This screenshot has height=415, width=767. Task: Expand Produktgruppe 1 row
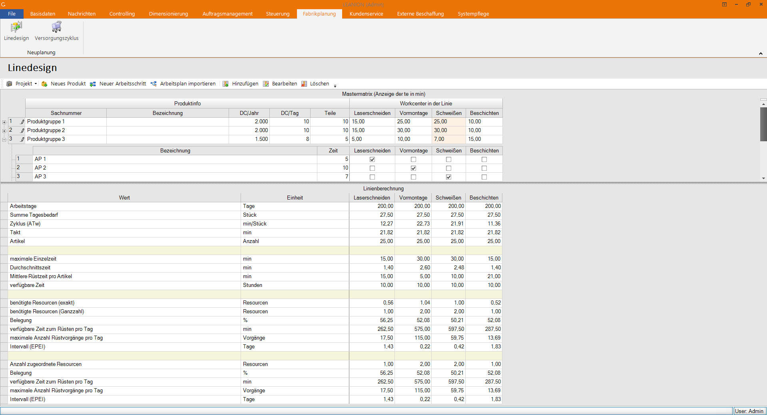coord(4,123)
